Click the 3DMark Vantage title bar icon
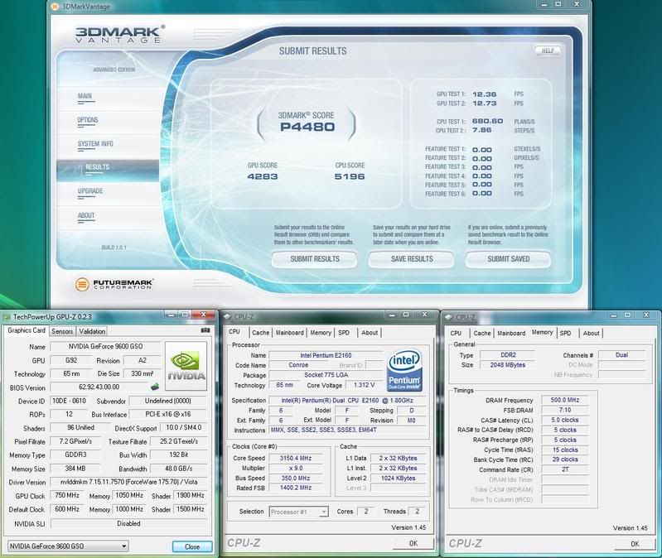This screenshot has height=558, width=662. coord(56,7)
